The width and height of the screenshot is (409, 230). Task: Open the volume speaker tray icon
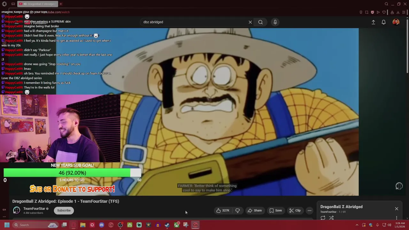(x=389, y=225)
